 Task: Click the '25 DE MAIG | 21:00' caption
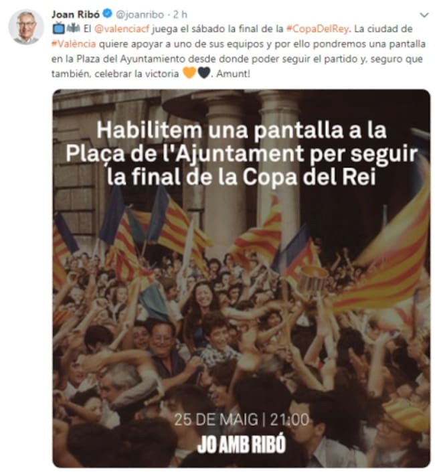click(242, 420)
